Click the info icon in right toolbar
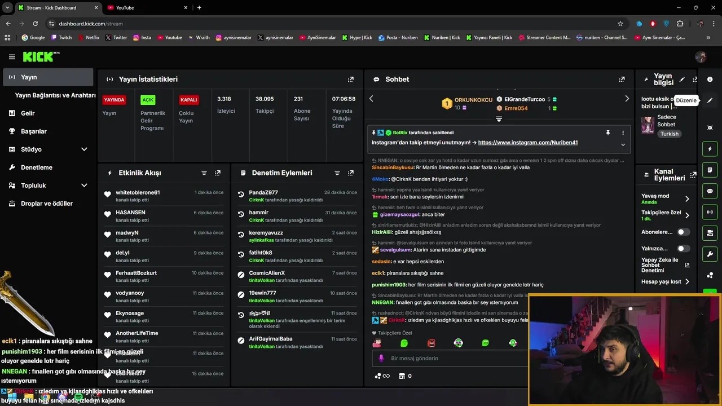This screenshot has height=406, width=722. coord(710,80)
